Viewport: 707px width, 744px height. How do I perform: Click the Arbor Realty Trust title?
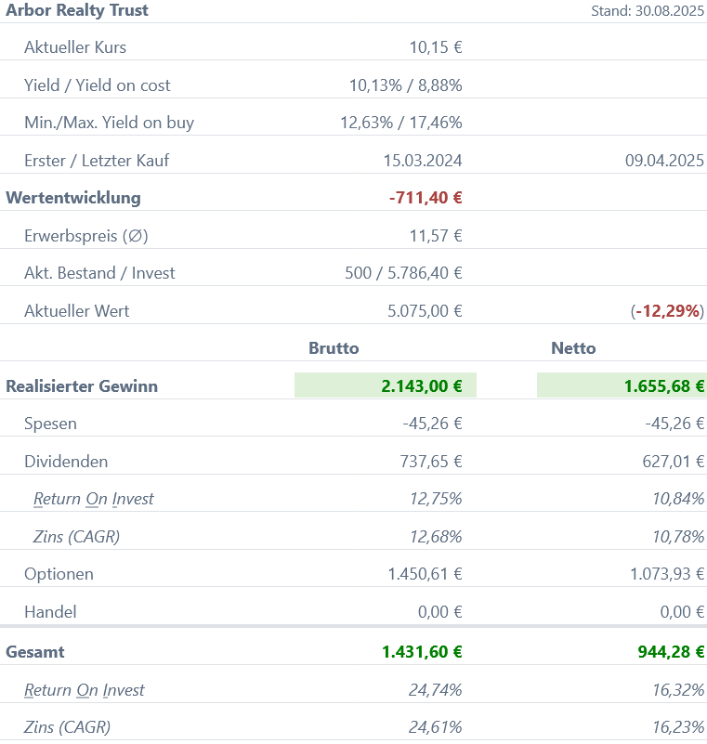pos(77,10)
